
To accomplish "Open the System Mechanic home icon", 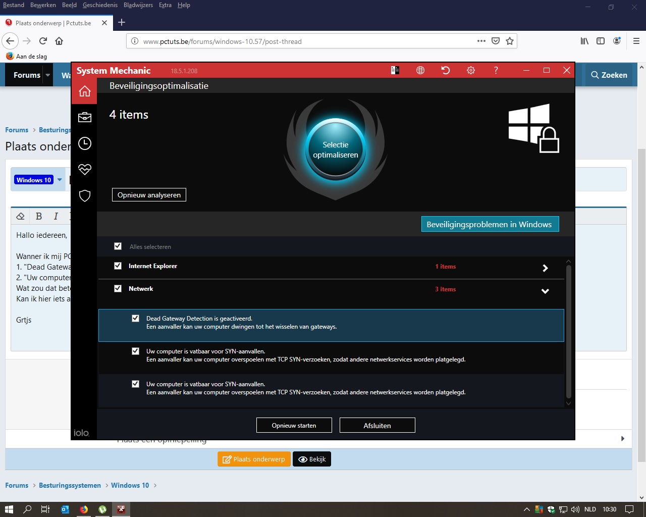I will pyautogui.click(x=84, y=91).
